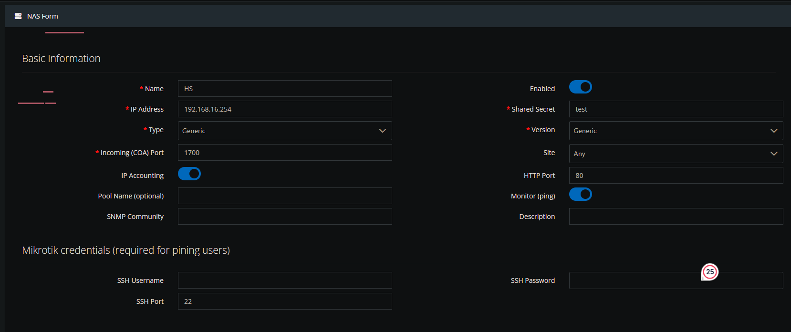
Task: Click into the SNMP Community field
Action: (x=285, y=217)
